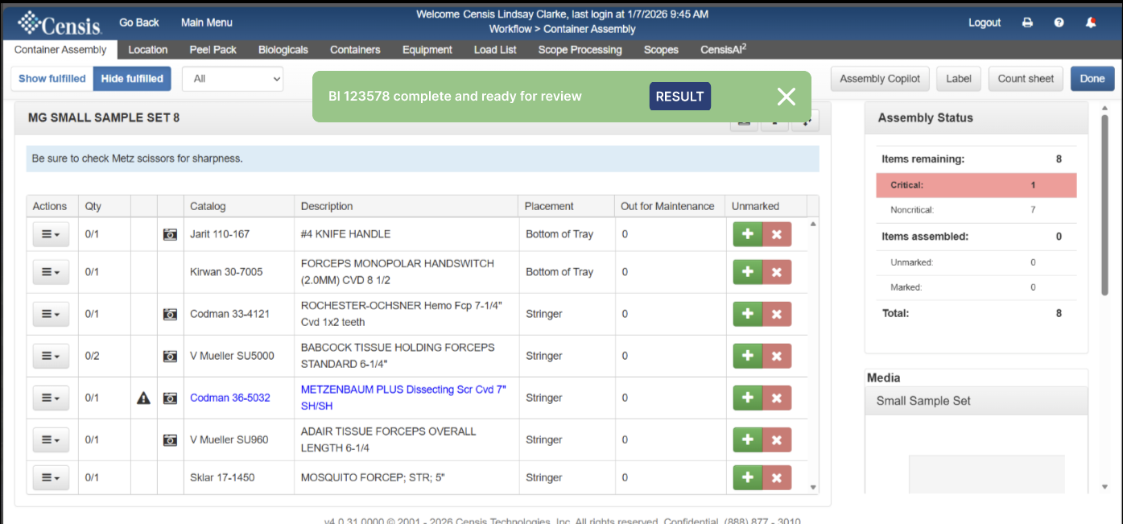Click the blue Done button
Screen dimensions: 1123x524
pos(1092,79)
